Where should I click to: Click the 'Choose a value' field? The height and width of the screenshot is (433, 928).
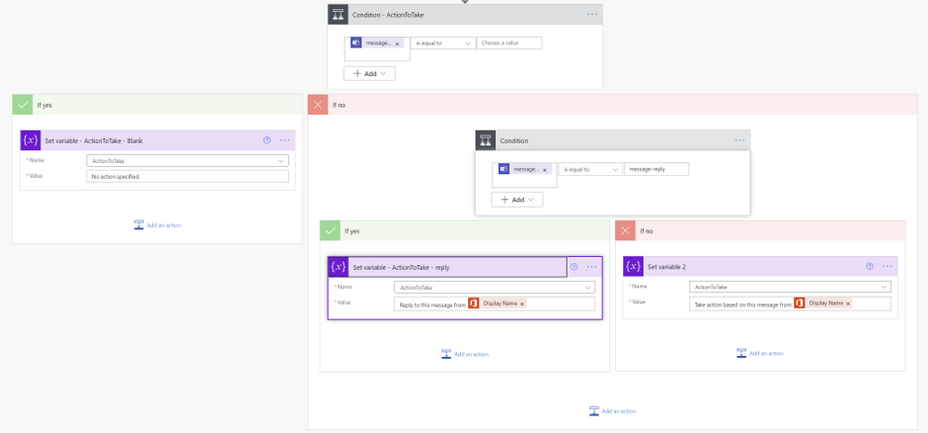coord(509,44)
